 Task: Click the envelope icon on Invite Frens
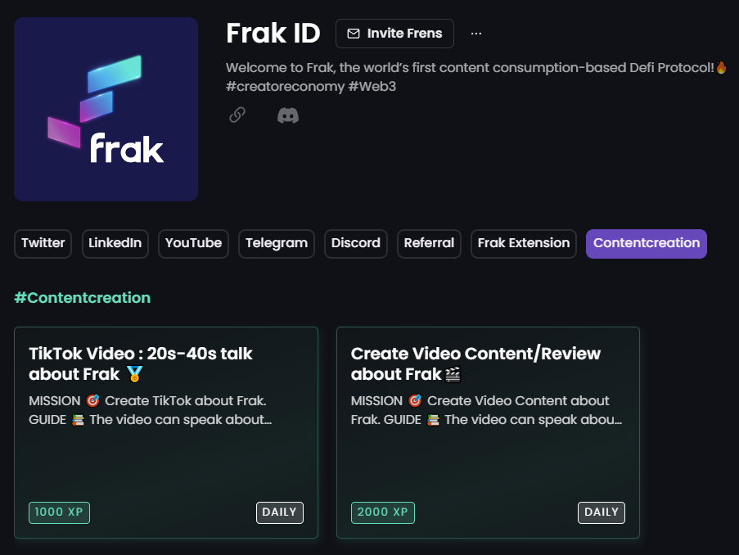point(354,34)
